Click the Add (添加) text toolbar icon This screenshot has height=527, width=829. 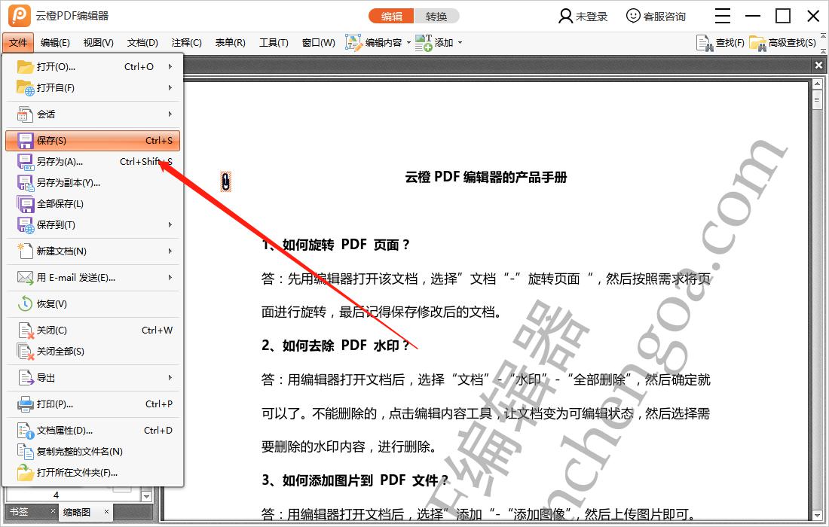tap(424, 43)
